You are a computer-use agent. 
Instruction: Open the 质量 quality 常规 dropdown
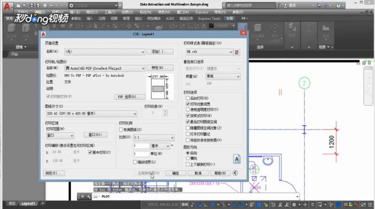pyautogui.click(x=223, y=76)
